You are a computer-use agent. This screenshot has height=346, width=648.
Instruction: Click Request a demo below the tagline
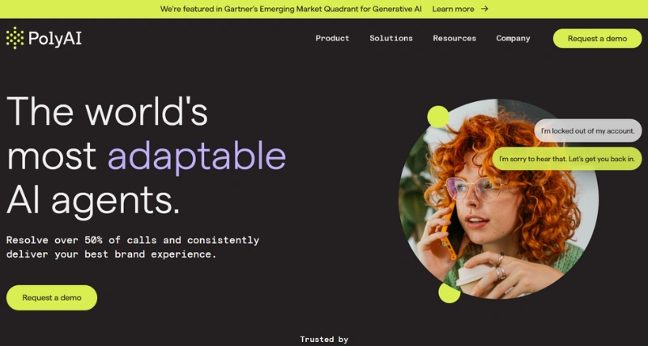point(52,297)
